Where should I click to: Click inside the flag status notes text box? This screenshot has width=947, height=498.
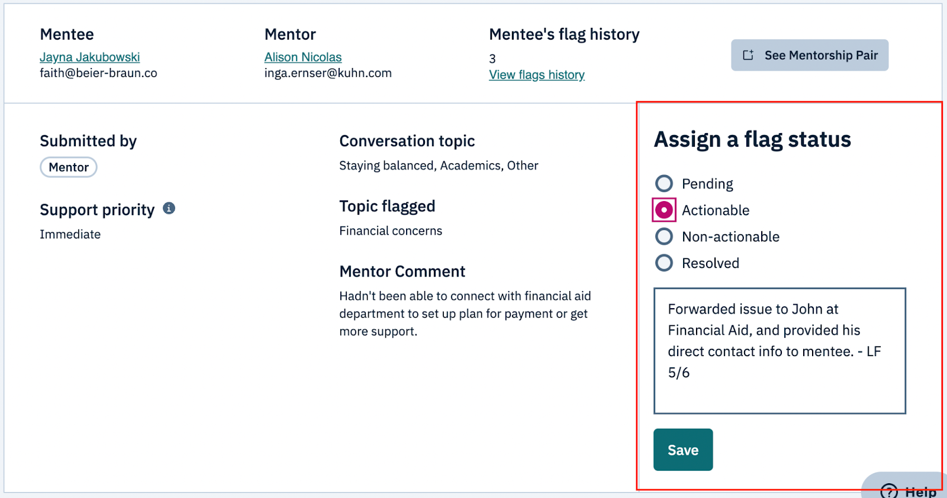[779, 351]
